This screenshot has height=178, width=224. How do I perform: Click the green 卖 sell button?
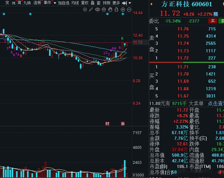click(221, 21)
